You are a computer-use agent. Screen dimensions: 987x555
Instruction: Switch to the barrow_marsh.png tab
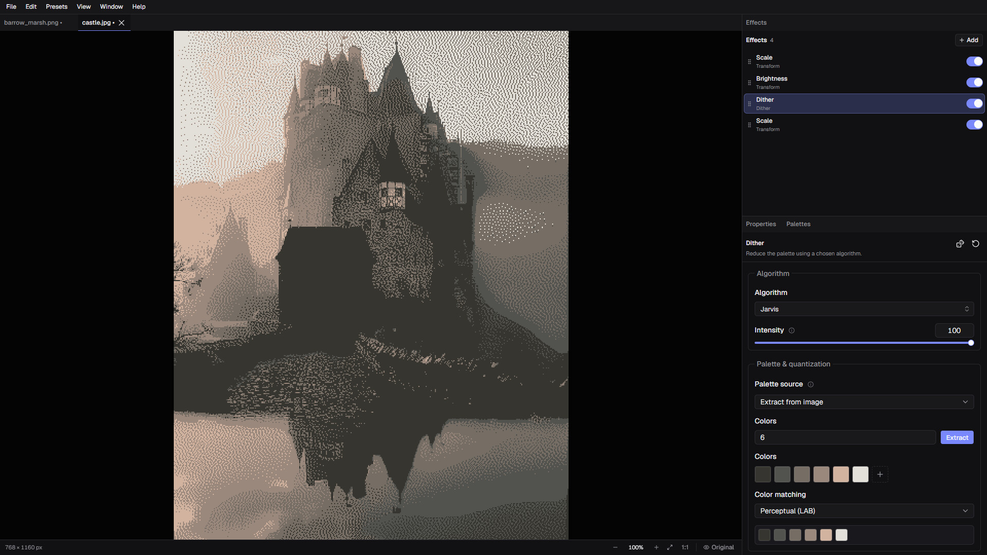[x=33, y=23]
